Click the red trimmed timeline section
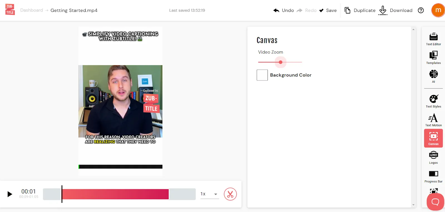Screen dimensions: 445x212 click(x=115, y=194)
